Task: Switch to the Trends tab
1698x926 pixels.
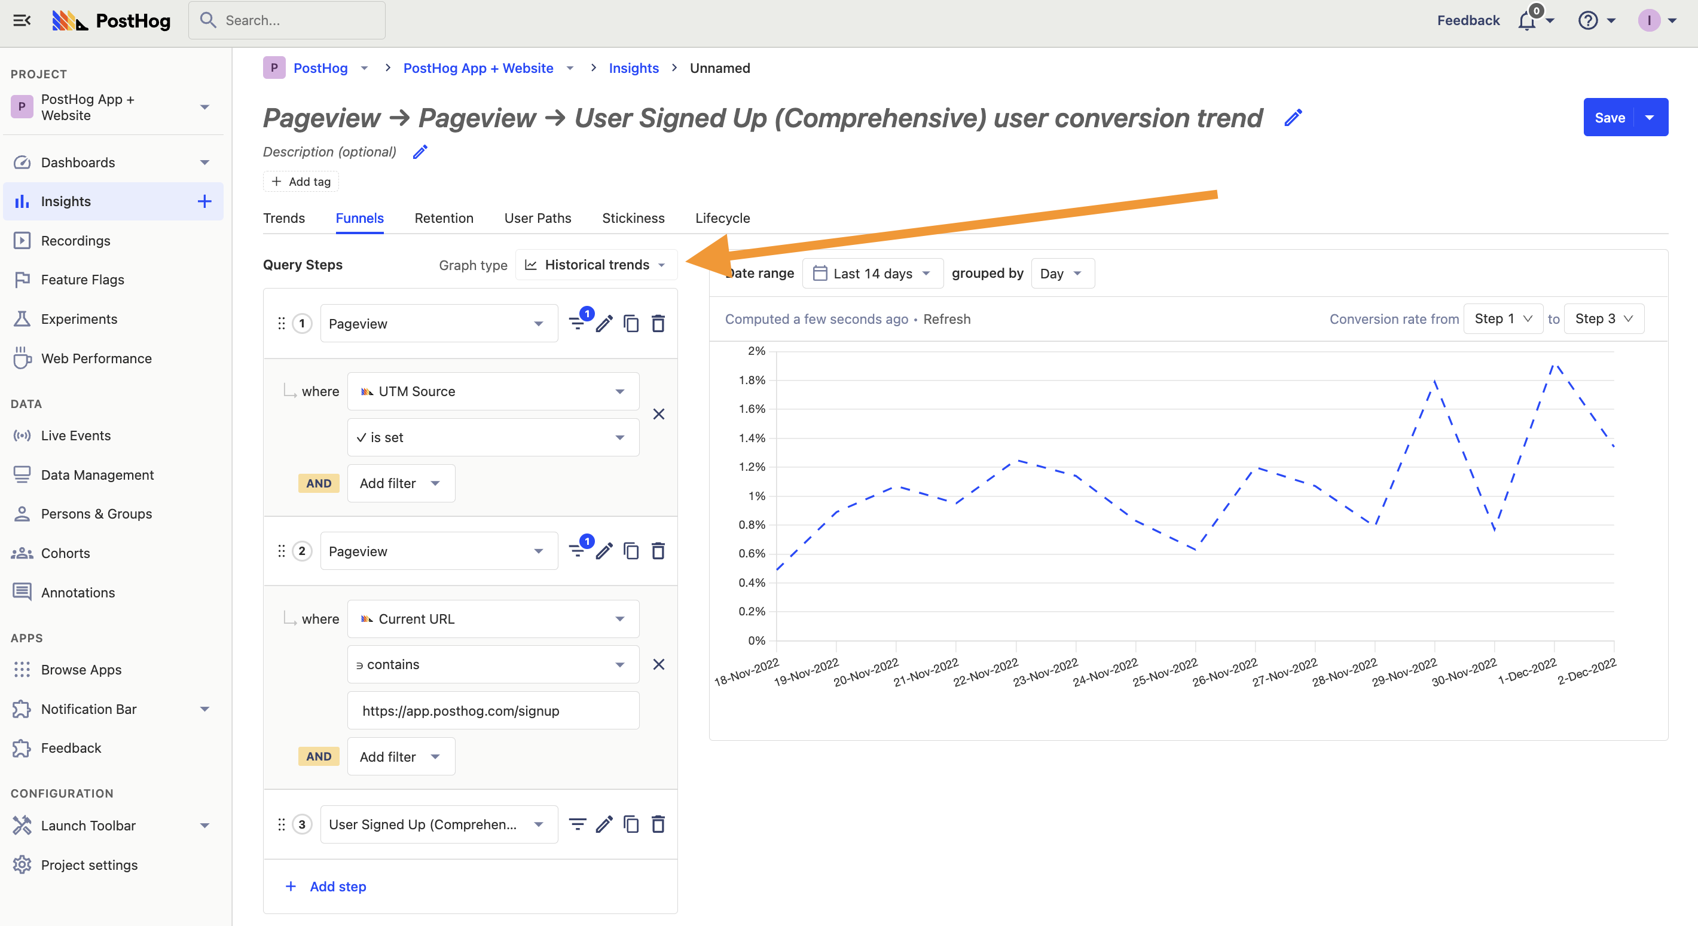Action: pos(284,218)
